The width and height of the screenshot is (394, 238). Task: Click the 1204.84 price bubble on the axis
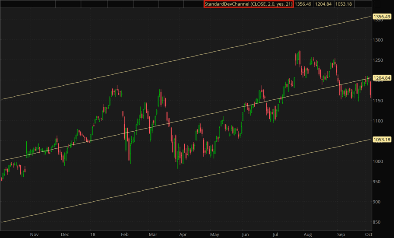(x=381, y=78)
